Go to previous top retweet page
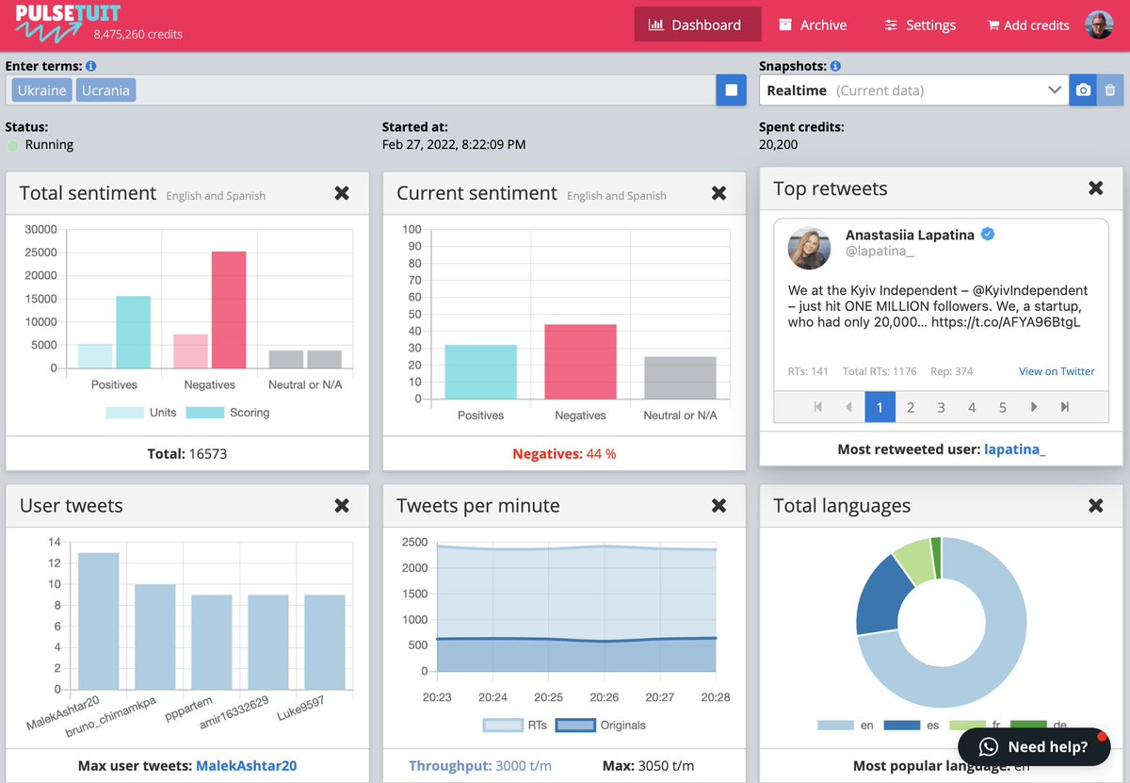The image size is (1130, 783). click(849, 407)
